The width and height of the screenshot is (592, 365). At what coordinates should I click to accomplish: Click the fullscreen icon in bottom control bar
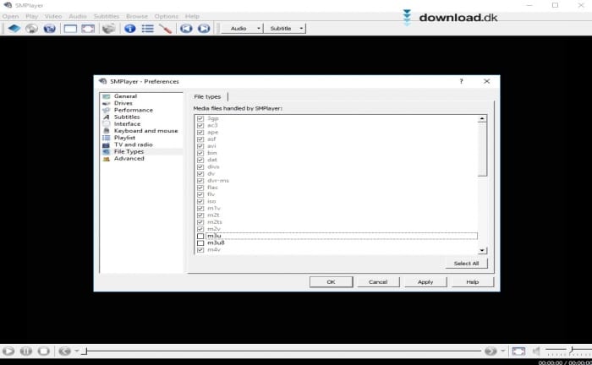pyautogui.click(x=518, y=351)
